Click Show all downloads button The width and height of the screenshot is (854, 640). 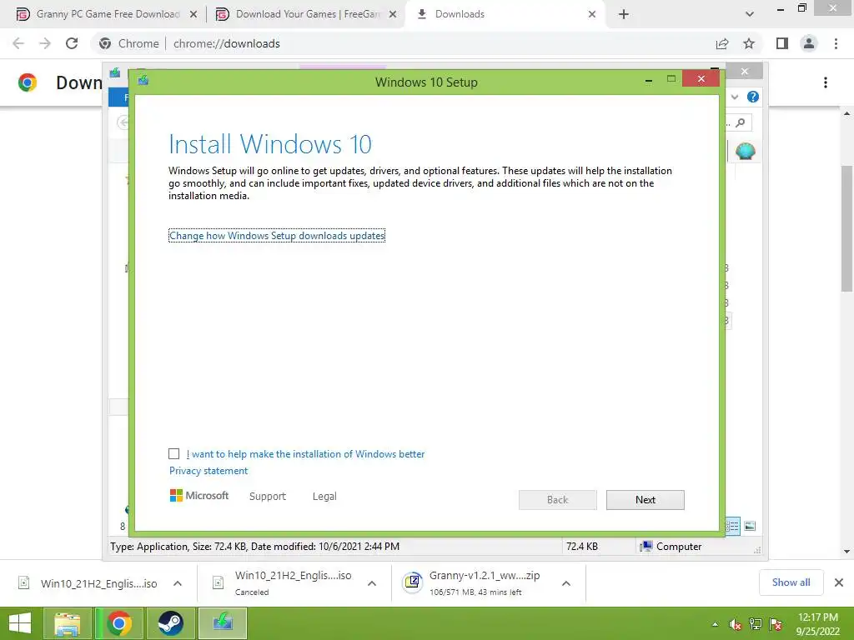coord(791,582)
